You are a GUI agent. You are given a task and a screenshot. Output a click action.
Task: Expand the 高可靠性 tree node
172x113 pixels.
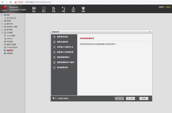(x=2, y=30)
